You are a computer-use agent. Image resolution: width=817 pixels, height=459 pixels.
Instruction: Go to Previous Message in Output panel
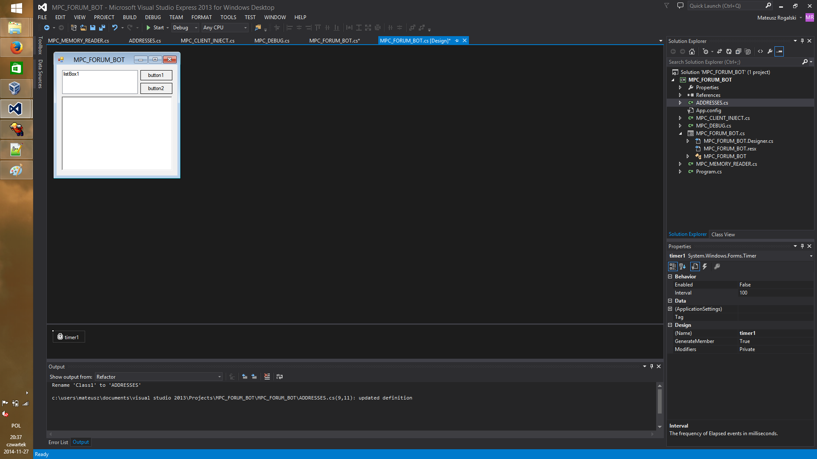pos(245,377)
